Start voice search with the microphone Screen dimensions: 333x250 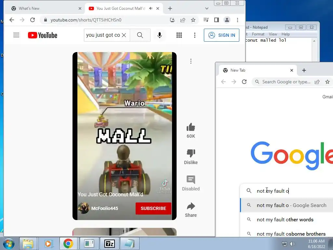(x=160, y=35)
